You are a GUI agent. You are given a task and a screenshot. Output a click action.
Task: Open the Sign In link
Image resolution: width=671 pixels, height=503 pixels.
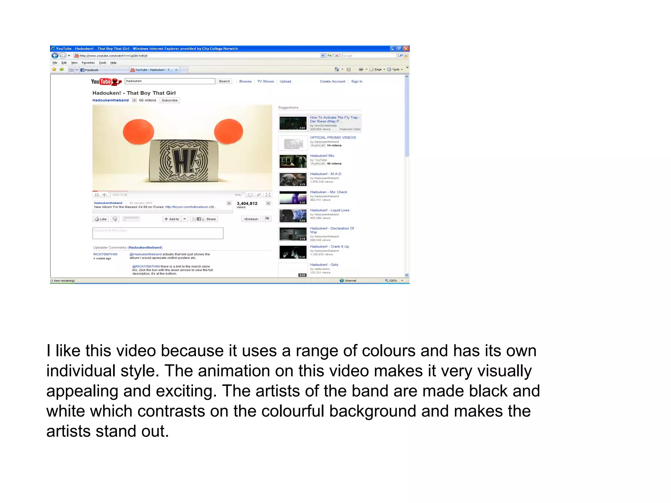[x=356, y=81]
